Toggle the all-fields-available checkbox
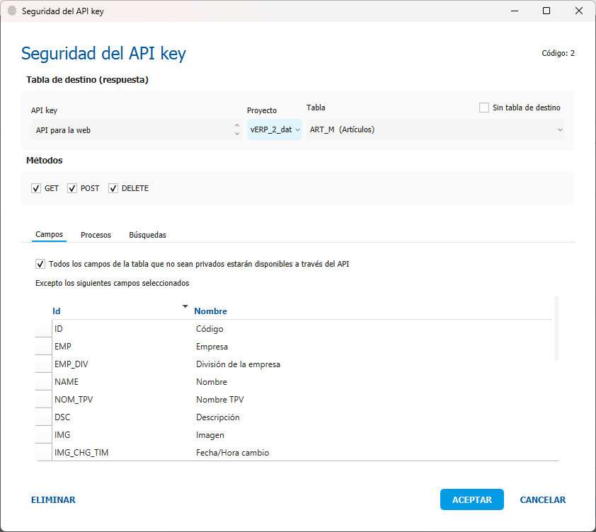 point(40,264)
